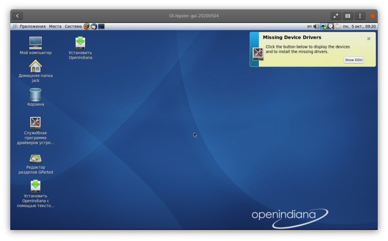388x241 pixels.
Task: Click the en keyboard layout indicator
Action: [309, 26]
